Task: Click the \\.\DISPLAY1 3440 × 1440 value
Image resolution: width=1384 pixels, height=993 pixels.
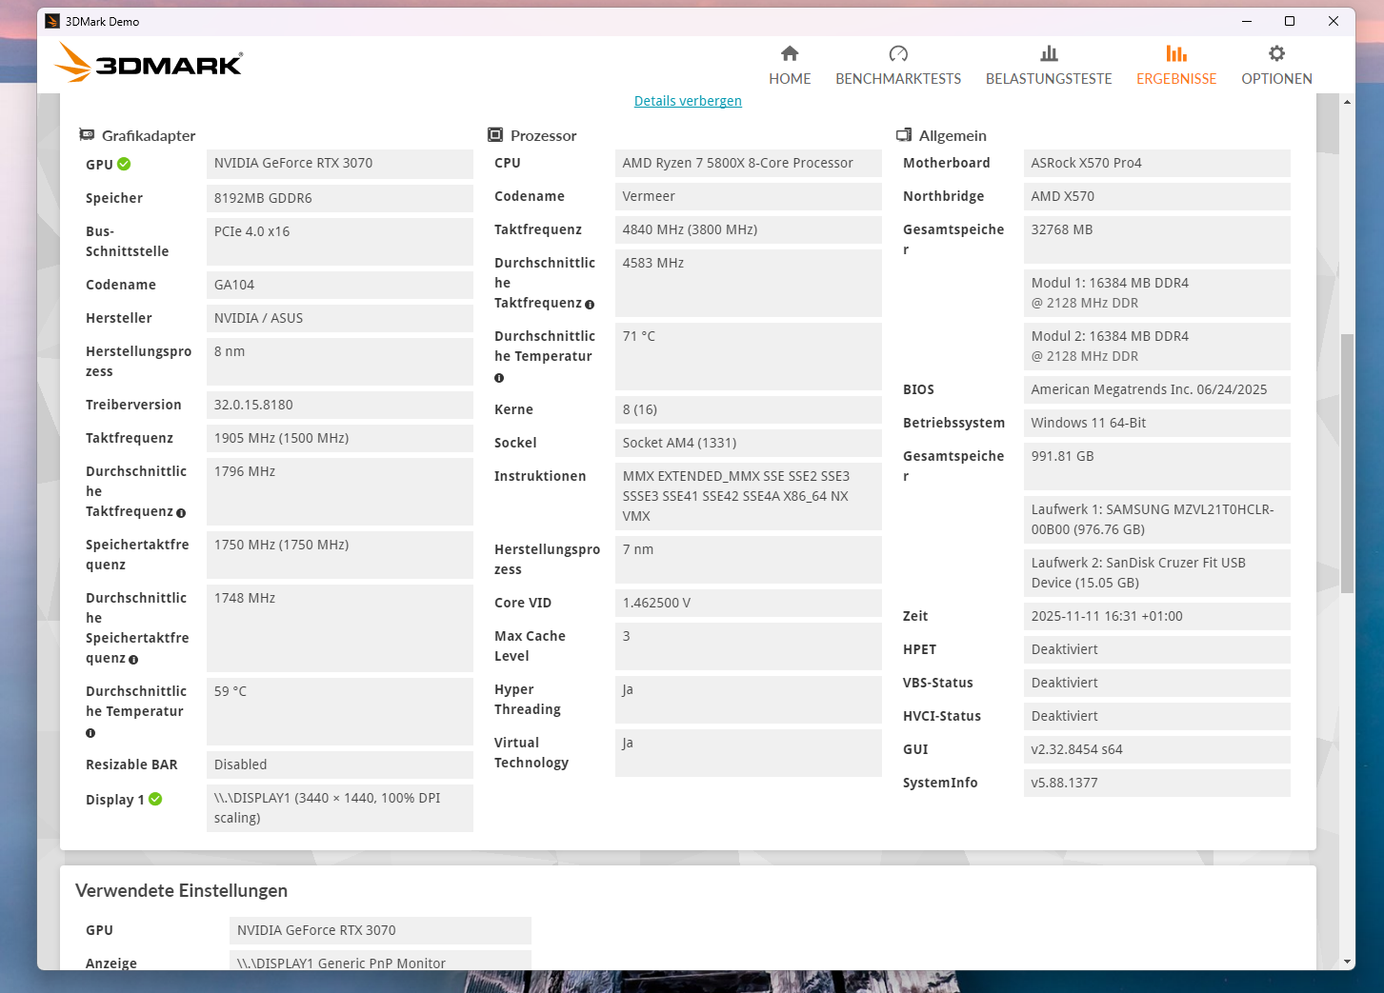Action: [340, 808]
